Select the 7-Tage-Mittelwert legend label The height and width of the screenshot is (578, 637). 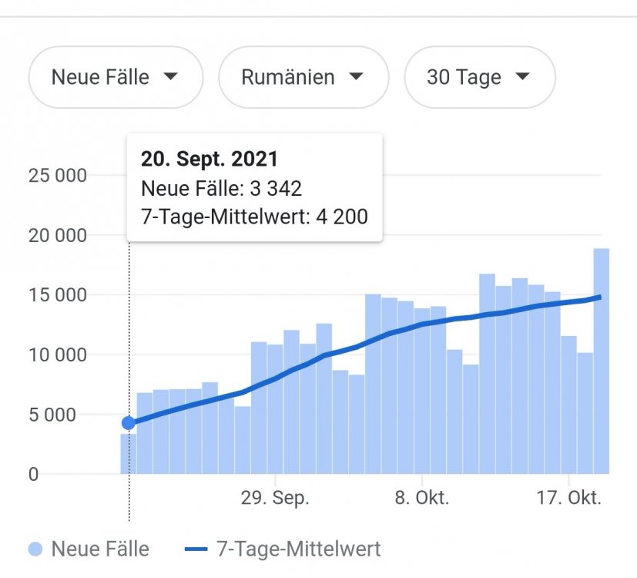click(x=299, y=549)
